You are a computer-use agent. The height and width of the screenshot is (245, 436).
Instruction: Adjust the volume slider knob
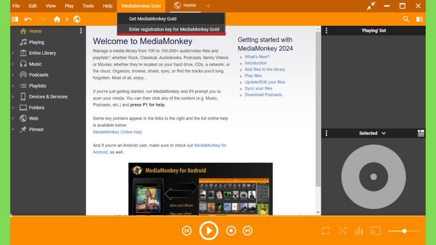[404, 231]
